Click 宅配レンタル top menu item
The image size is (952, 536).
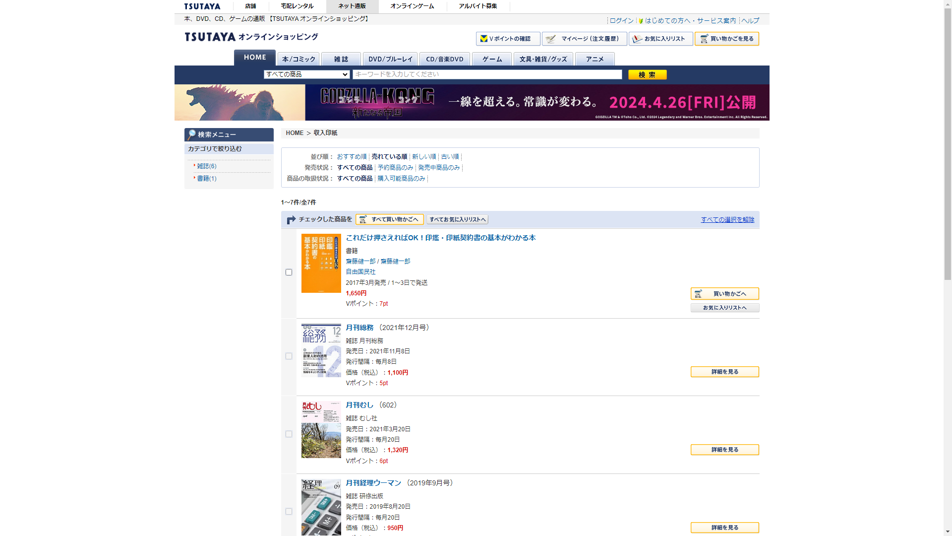click(x=297, y=6)
